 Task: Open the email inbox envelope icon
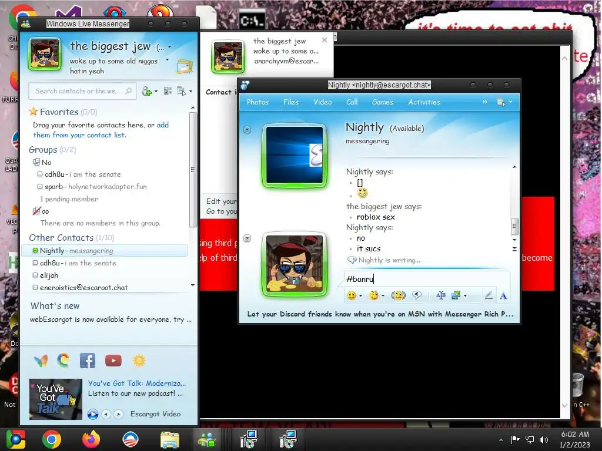(184, 67)
